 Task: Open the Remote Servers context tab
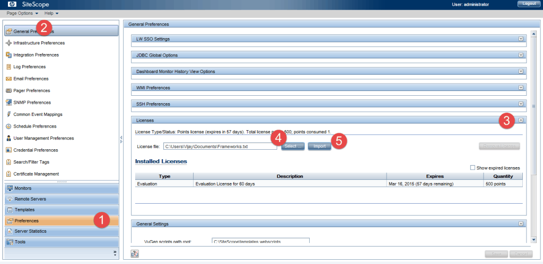click(x=62, y=199)
